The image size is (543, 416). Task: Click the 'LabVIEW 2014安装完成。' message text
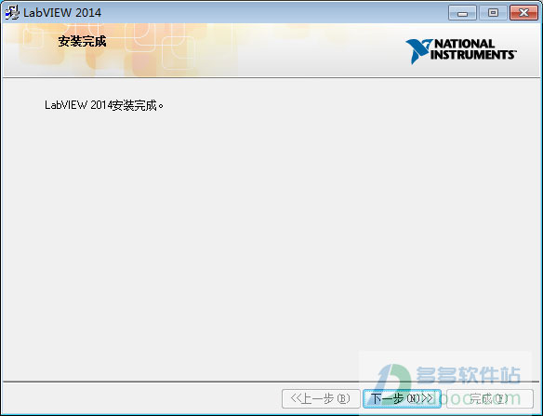click(104, 105)
